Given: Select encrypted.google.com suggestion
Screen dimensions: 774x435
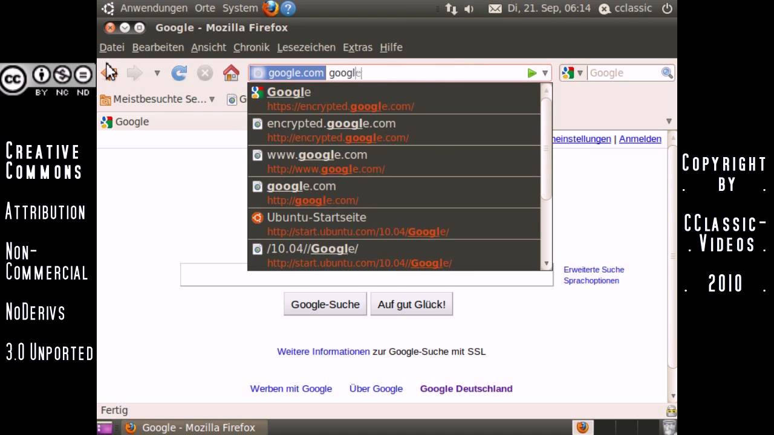Looking at the screenshot, I should [x=394, y=130].
